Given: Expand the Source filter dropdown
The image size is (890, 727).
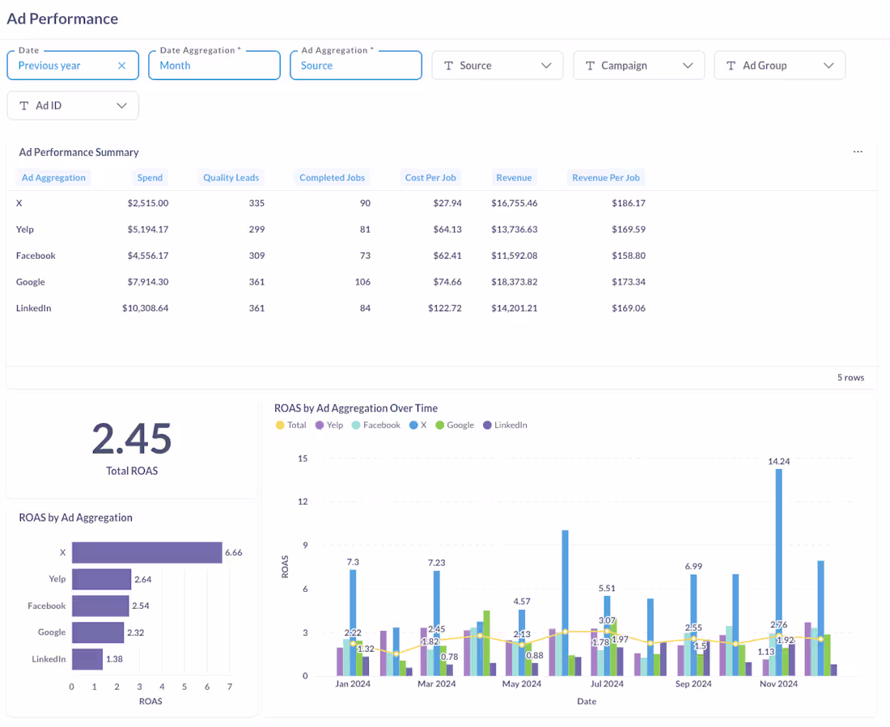Looking at the screenshot, I should coord(545,66).
